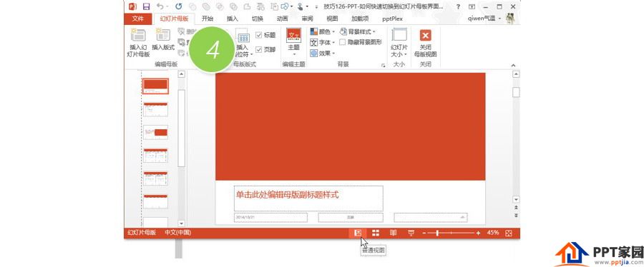Click main slide area scroll down arrow
Image resolution: width=644 pixels, height=267 pixels.
coord(516,199)
